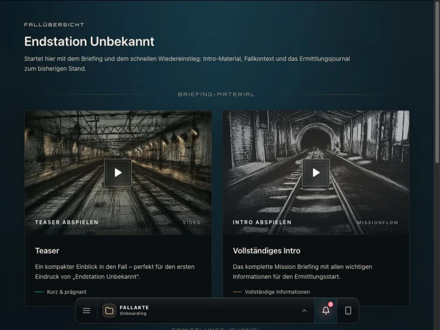Click Intro description 'Das komplette Mission Briefing'
440x330 pixels.
tap(302, 272)
